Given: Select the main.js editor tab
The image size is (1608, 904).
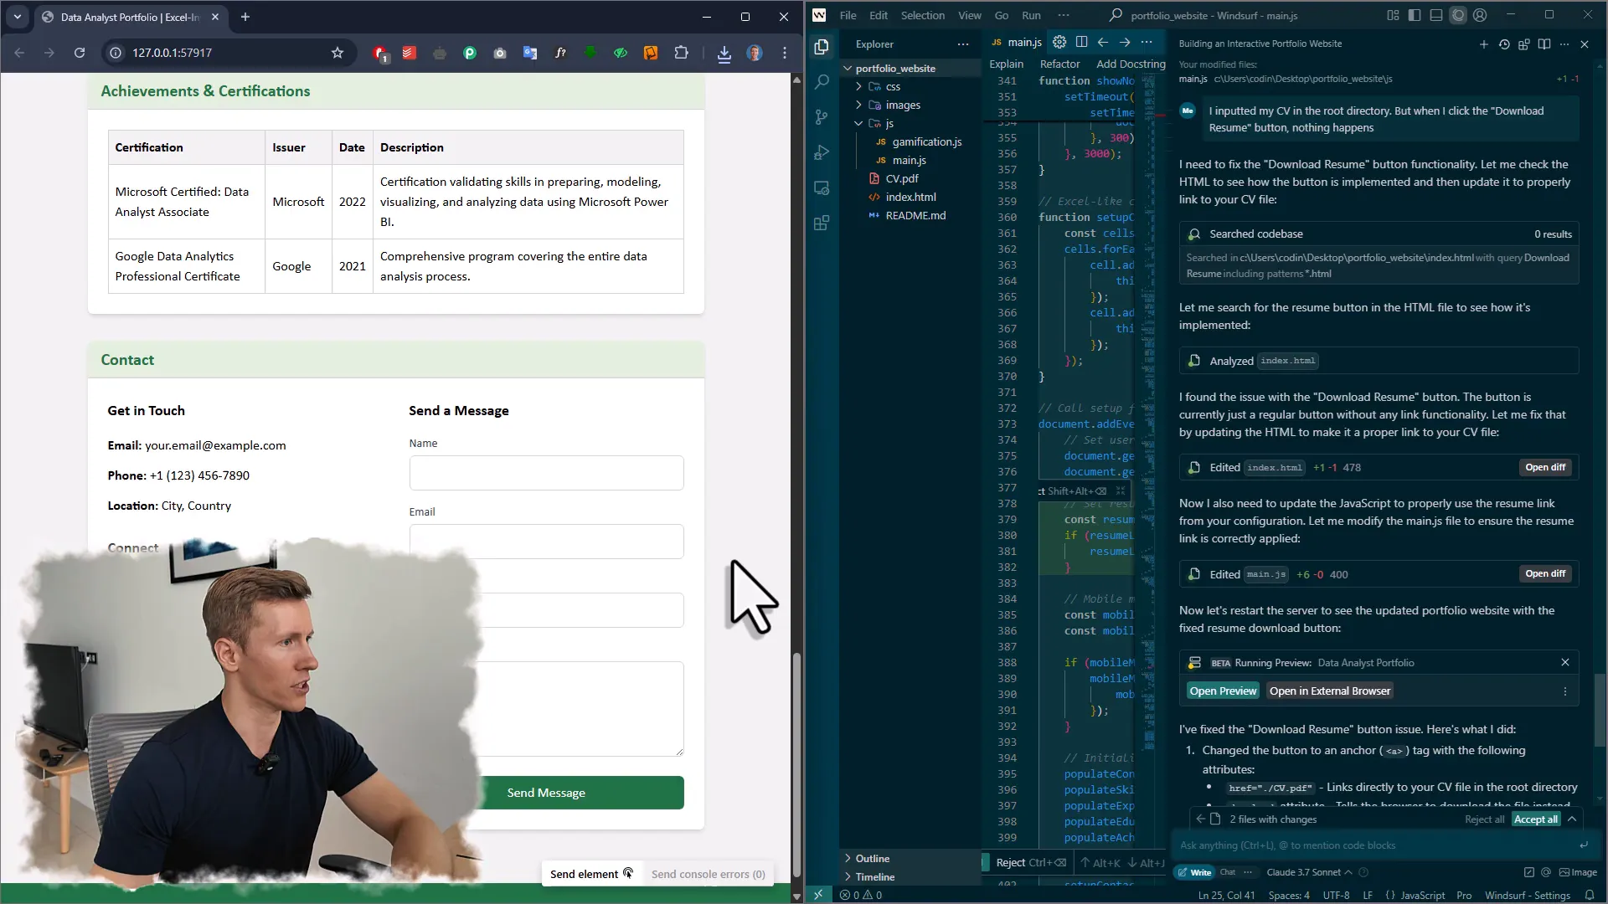Looking at the screenshot, I should pos(1023,42).
